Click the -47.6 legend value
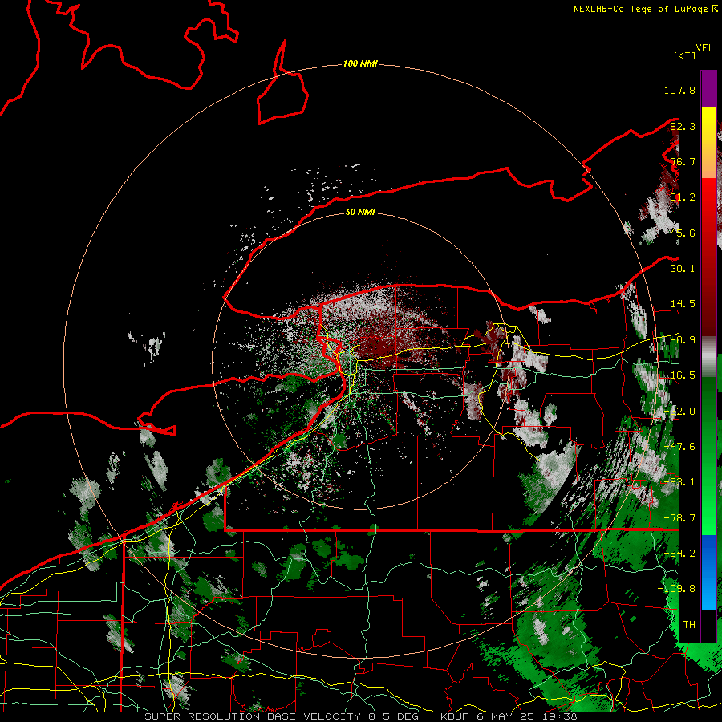 click(679, 447)
